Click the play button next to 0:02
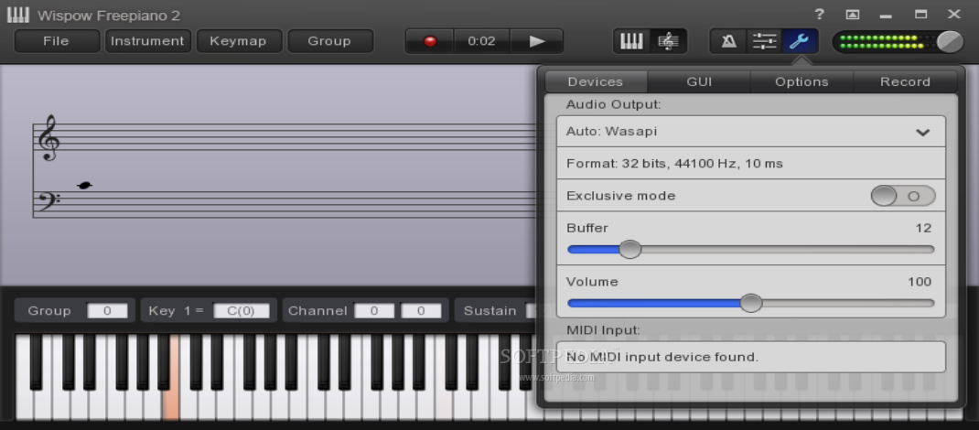The image size is (979, 430). point(537,41)
